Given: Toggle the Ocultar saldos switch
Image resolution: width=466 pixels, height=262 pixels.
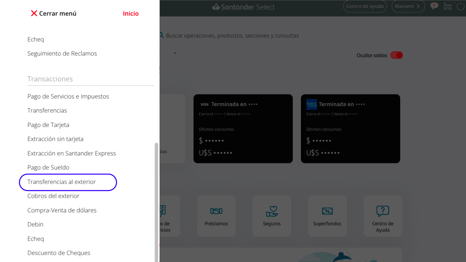Looking at the screenshot, I should 396,55.
